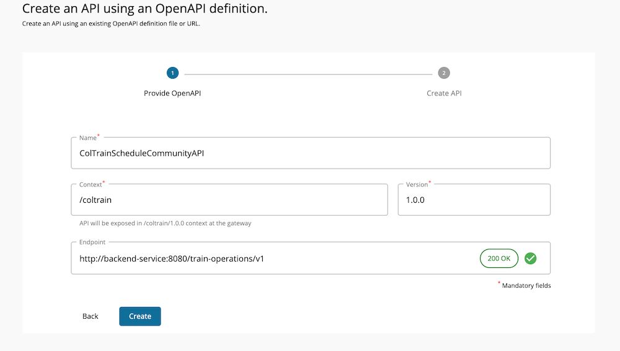Click the 200 OK status badge
This screenshot has width=620, height=351.
click(498, 258)
